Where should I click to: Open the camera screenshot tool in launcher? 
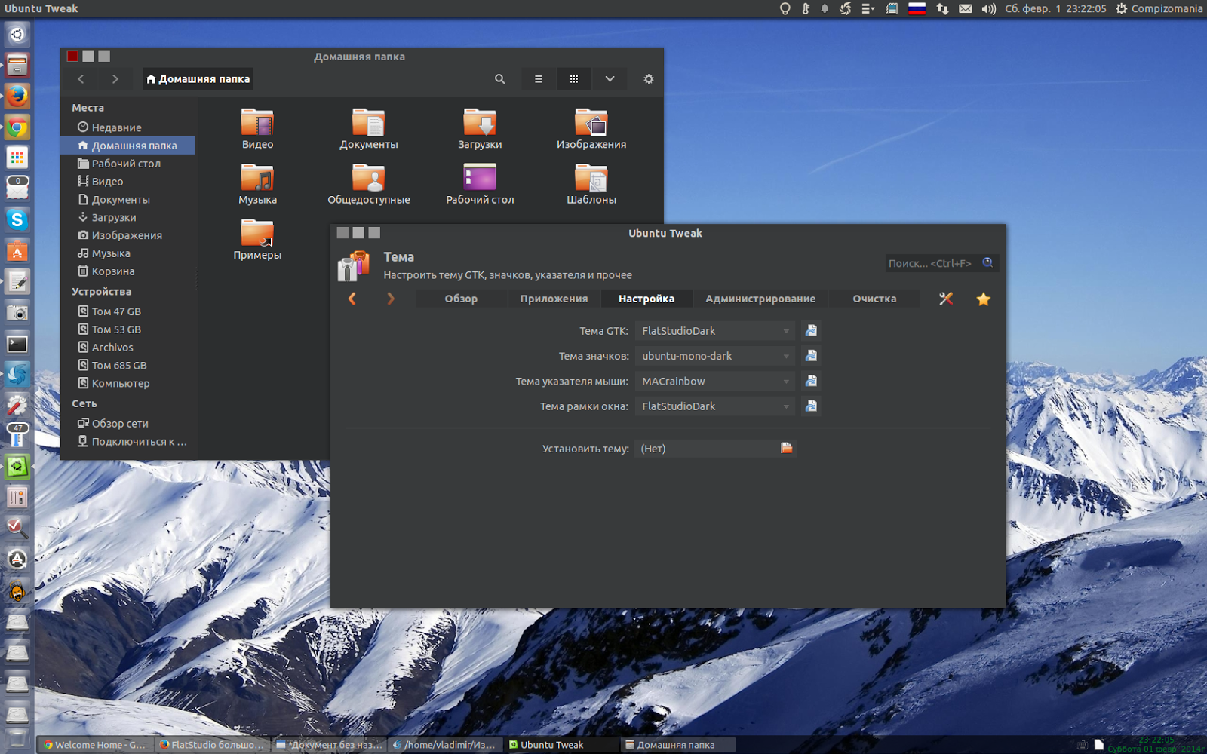pos(17,313)
